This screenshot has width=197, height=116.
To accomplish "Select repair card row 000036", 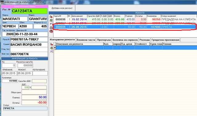I will pyautogui.click(x=125, y=19).
